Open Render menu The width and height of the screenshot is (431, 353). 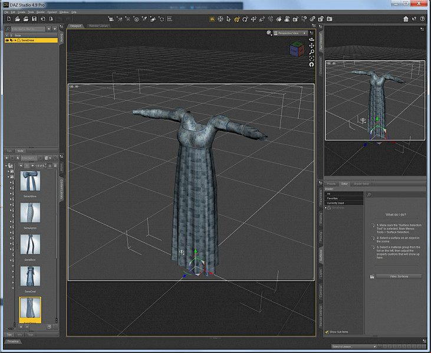(41, 12)
